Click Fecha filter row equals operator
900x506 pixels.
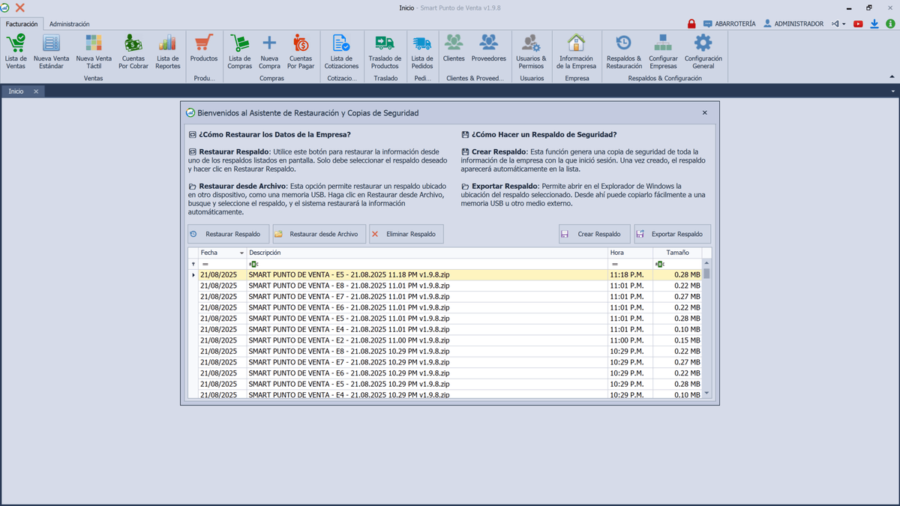(205, 264)
